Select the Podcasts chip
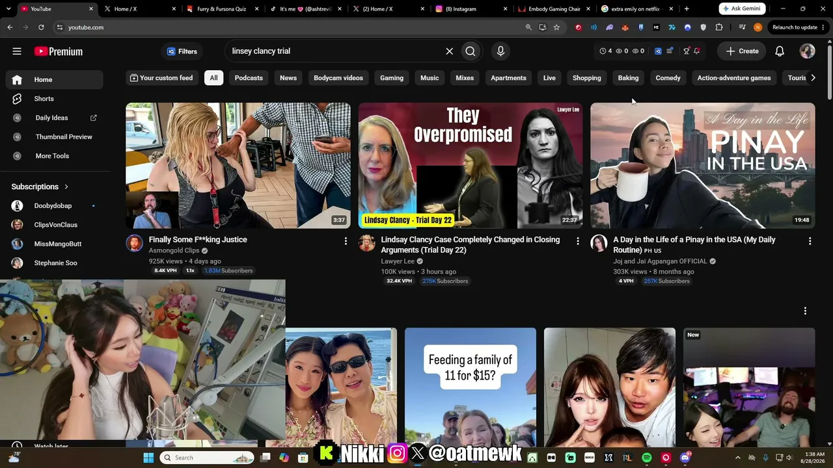Viewport: 833px width, 468px height. coord(249,78)
